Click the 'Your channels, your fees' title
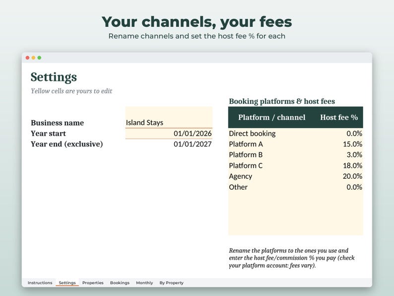394x296 pixels. click(x=197, y=22)
